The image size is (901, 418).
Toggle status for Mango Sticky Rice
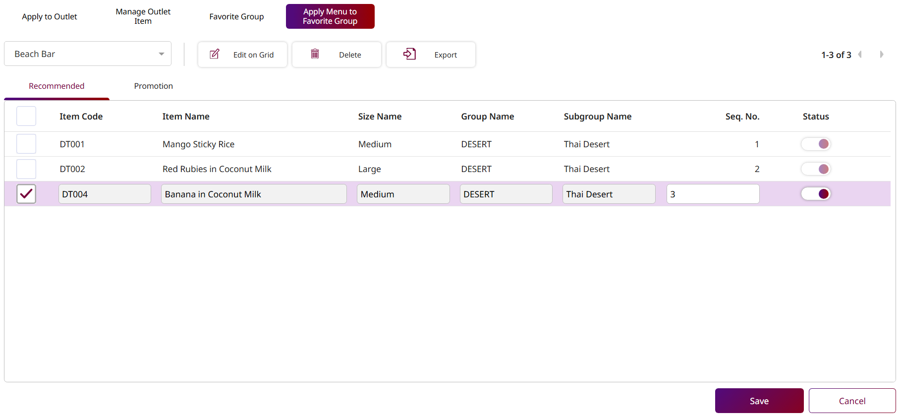[816, 144]
